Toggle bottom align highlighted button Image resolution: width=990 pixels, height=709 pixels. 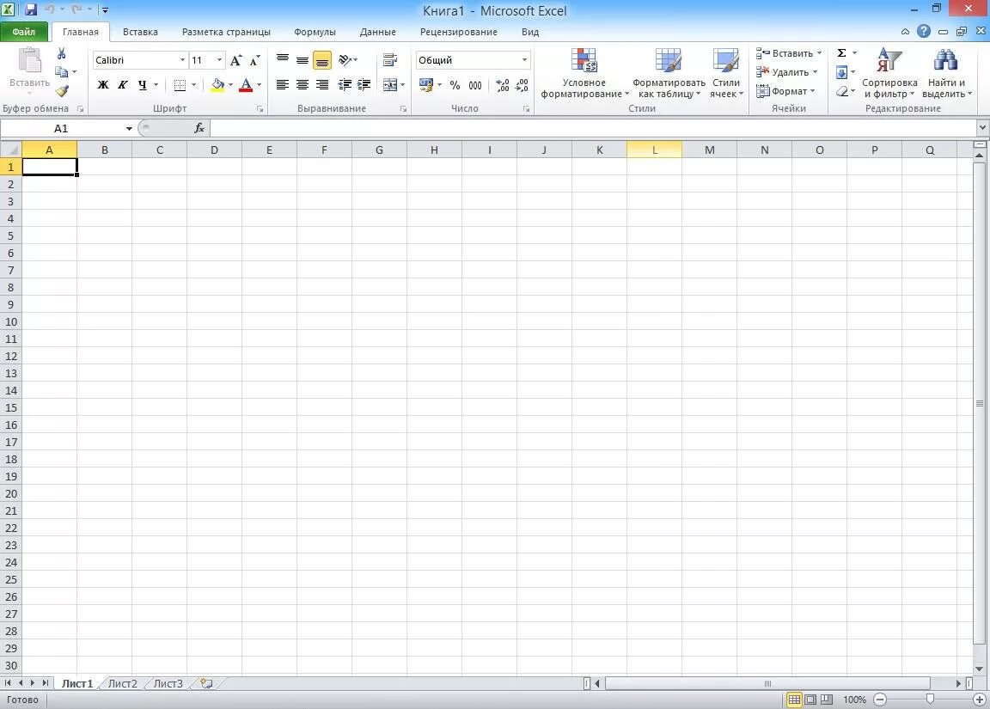[322, 61]
